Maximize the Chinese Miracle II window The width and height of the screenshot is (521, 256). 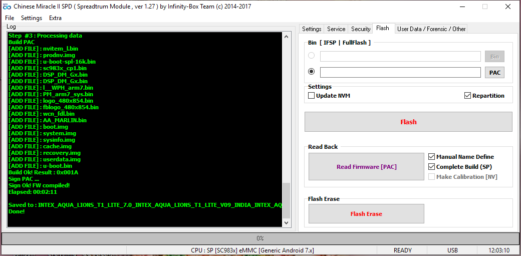pos(485,7)
